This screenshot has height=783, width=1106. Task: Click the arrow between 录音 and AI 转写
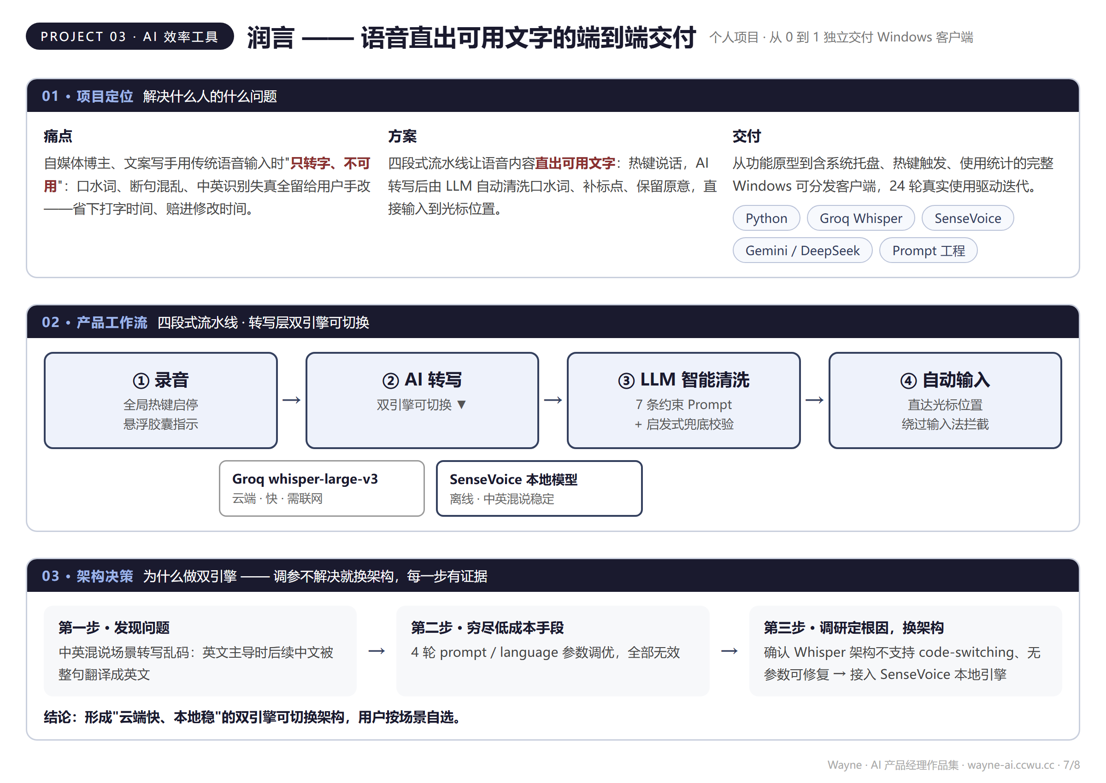(x=291, y=400)
